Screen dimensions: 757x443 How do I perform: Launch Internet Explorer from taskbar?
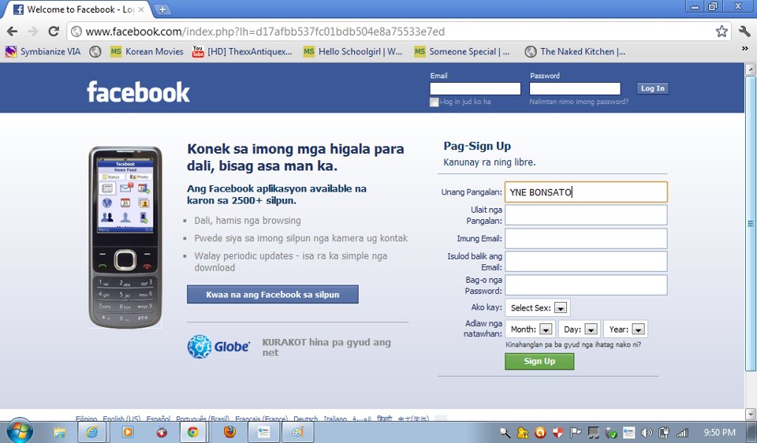click(x=91, y=432)
